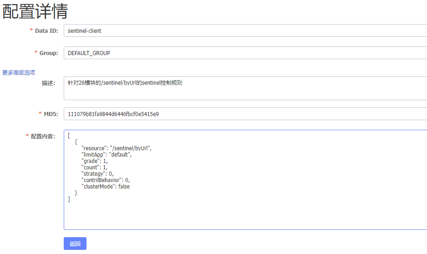Click the opening square bracket in the editor

tap(69, 136)
